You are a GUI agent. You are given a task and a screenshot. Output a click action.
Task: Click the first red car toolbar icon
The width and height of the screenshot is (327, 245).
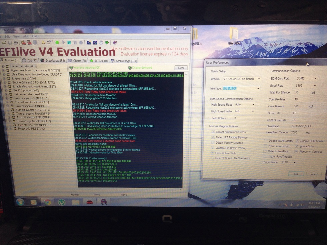[x=23, y=43]
